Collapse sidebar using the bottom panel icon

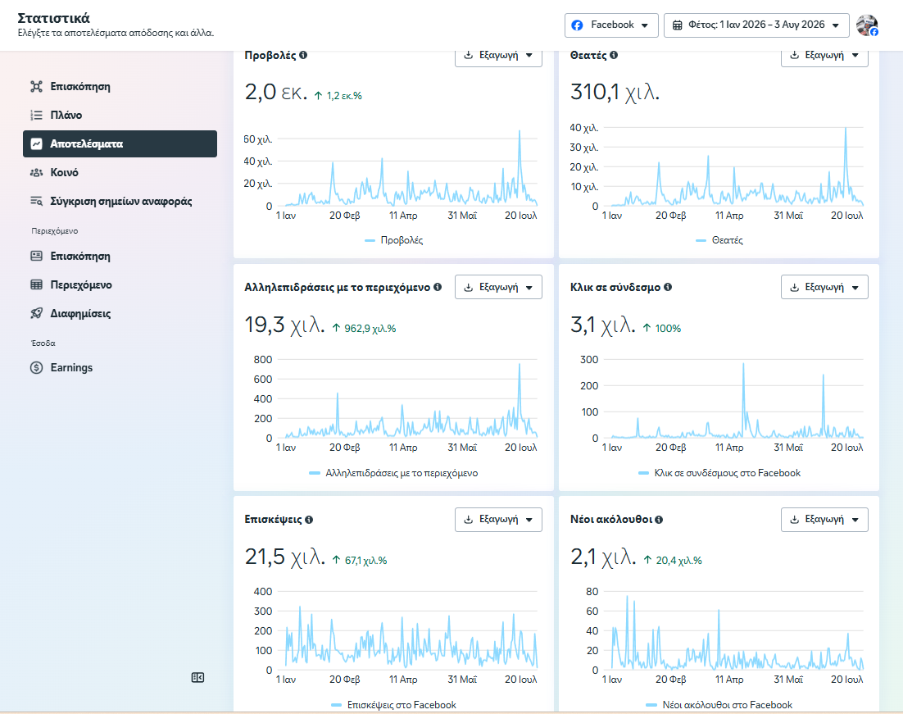(x=197, y=678)
